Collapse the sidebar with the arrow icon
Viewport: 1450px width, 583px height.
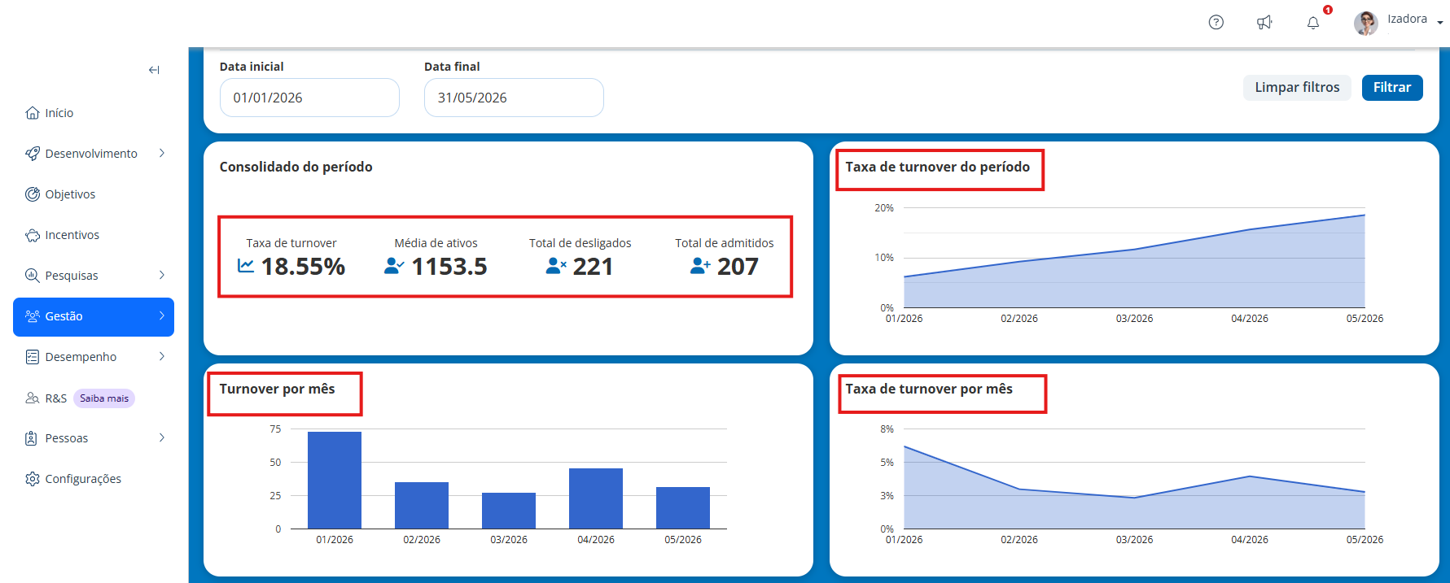154,70
